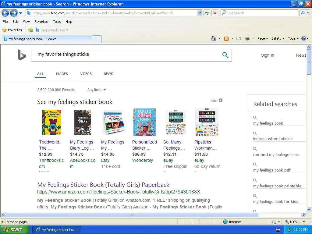Image resolution: width=312 pixels, height=234 pixels.
Task: Switch to the VIDEOS search tab
Action: [x=86, y=74]
